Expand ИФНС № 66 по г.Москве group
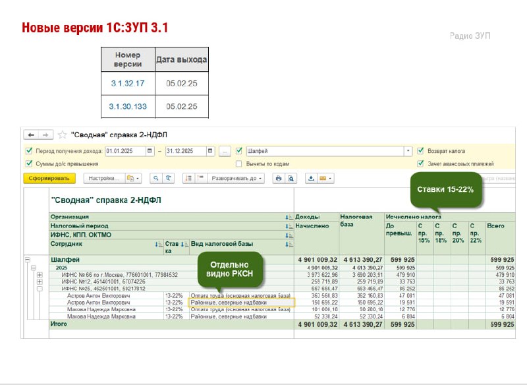Viewport: 527px width, 385px height. [40, 275]
